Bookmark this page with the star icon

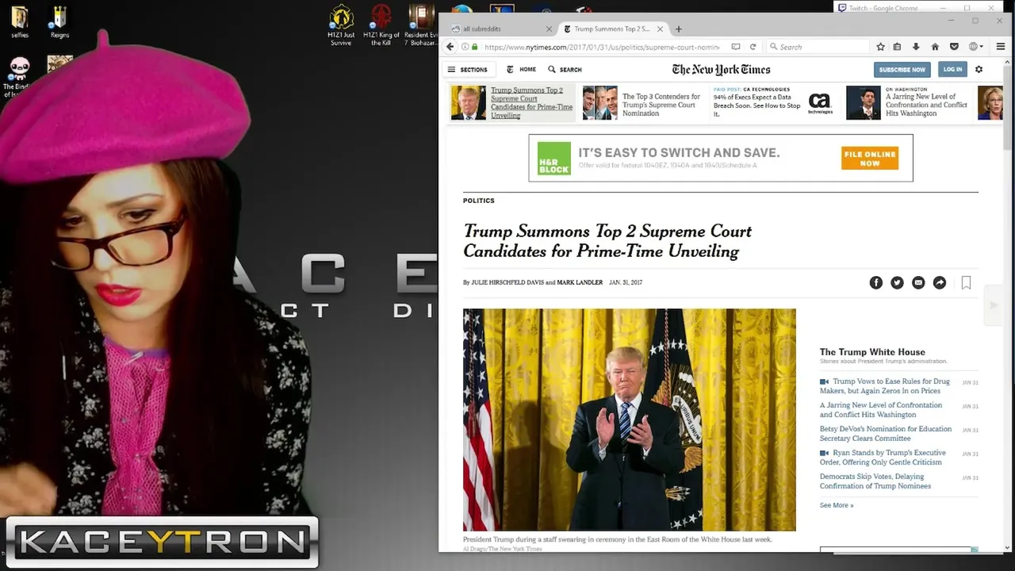click(x=880, y=47)
